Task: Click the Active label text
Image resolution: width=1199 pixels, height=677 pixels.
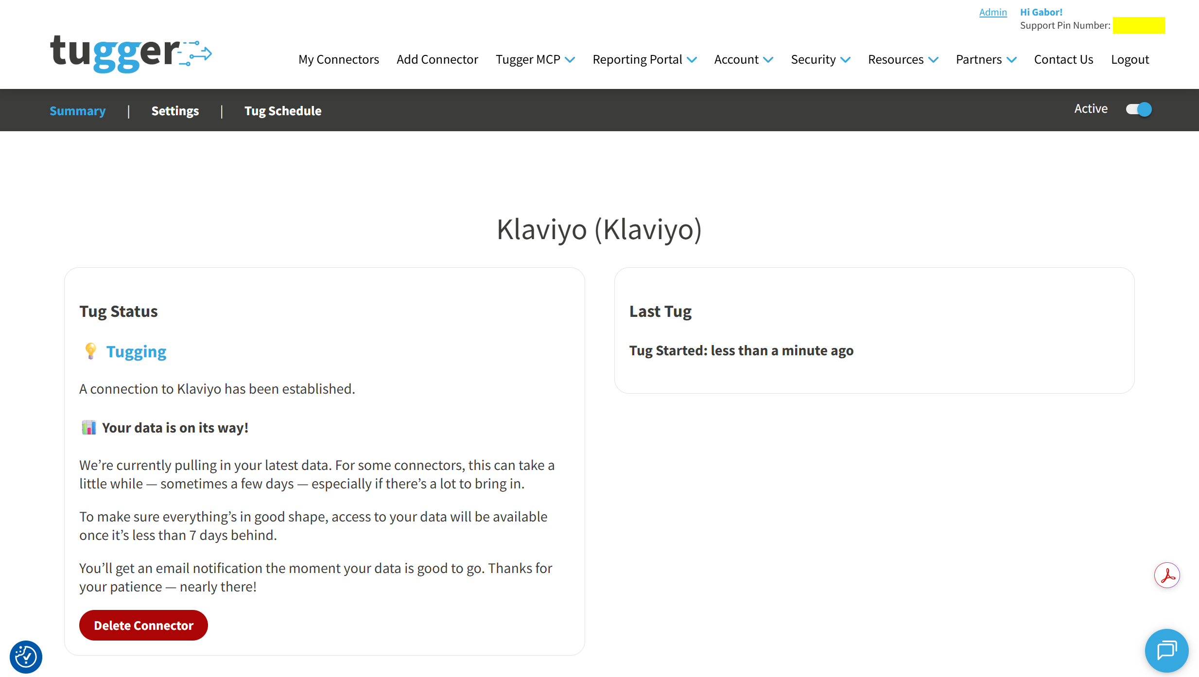Action: coord(1091,109)
